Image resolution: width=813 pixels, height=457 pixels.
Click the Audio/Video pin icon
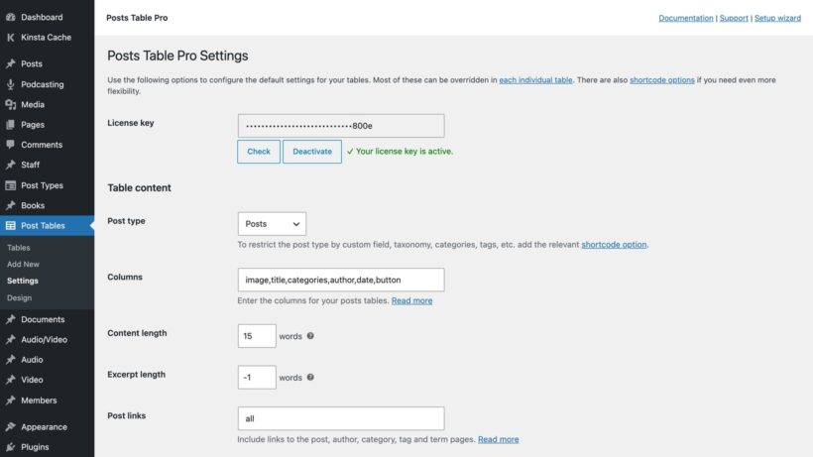tap(10, 340)
